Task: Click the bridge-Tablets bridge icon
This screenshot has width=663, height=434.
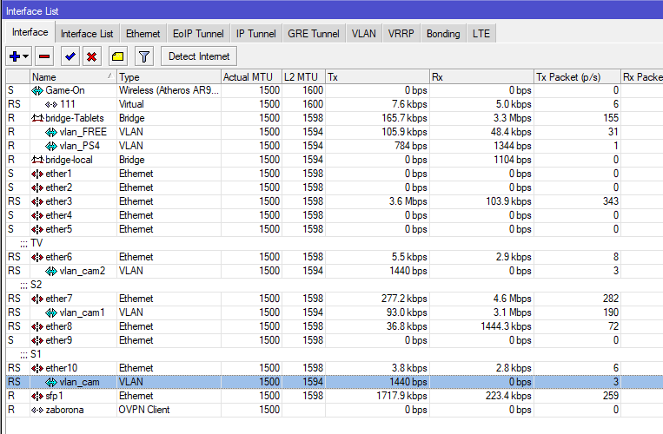Action: click(37, 118)
